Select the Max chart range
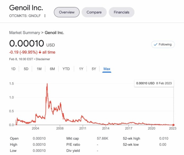 107,69
